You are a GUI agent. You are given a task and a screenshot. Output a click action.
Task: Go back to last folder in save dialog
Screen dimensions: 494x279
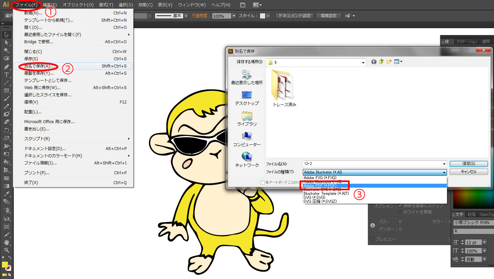(374, 62)
